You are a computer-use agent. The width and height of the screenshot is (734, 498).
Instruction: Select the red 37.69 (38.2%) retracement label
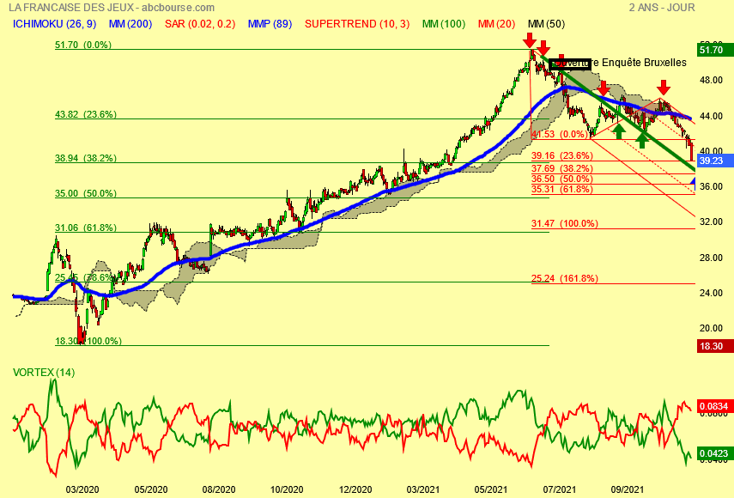point(562,168)
